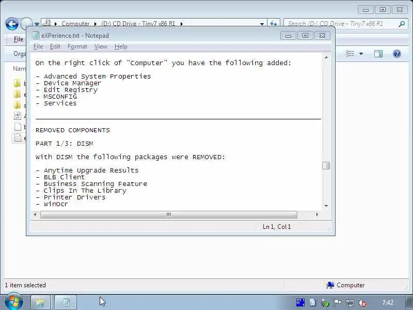Click the blue grid tray icon
The image size is (413, 310).
pos(300,303)
